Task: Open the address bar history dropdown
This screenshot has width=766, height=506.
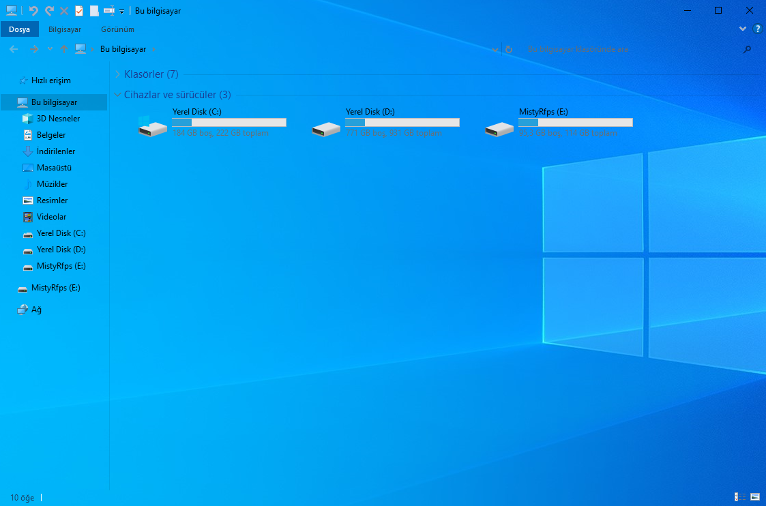Action: click(495, 49)
